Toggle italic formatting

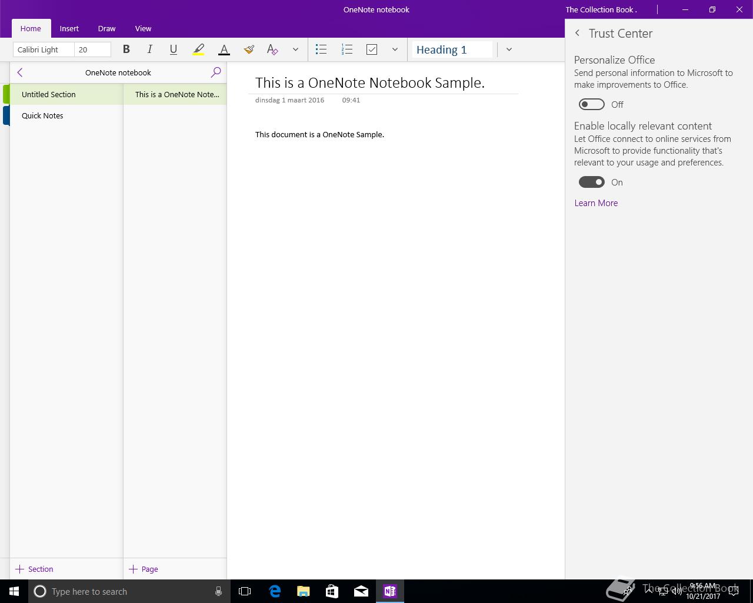point(149,49)
